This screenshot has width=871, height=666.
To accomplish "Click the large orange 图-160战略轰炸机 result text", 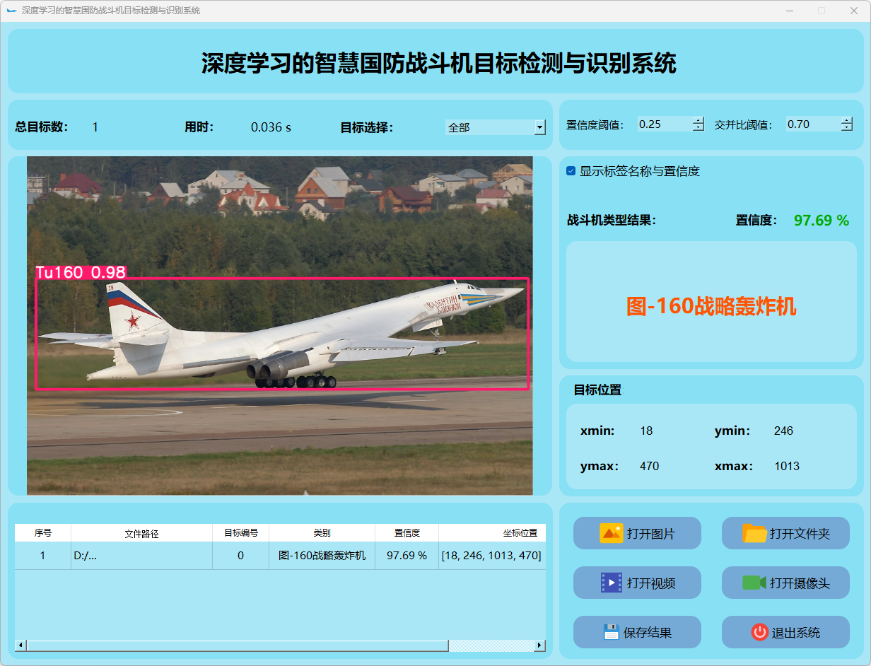I will (x=711, y=306).
